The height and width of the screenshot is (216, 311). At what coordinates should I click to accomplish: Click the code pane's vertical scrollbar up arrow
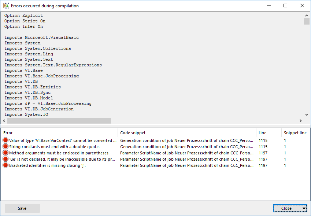tap(307, 15)
